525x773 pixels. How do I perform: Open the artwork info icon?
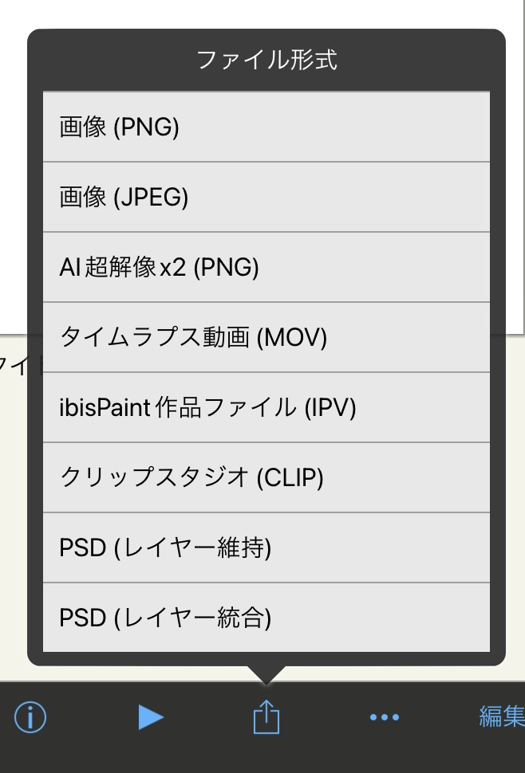point(30,718)
